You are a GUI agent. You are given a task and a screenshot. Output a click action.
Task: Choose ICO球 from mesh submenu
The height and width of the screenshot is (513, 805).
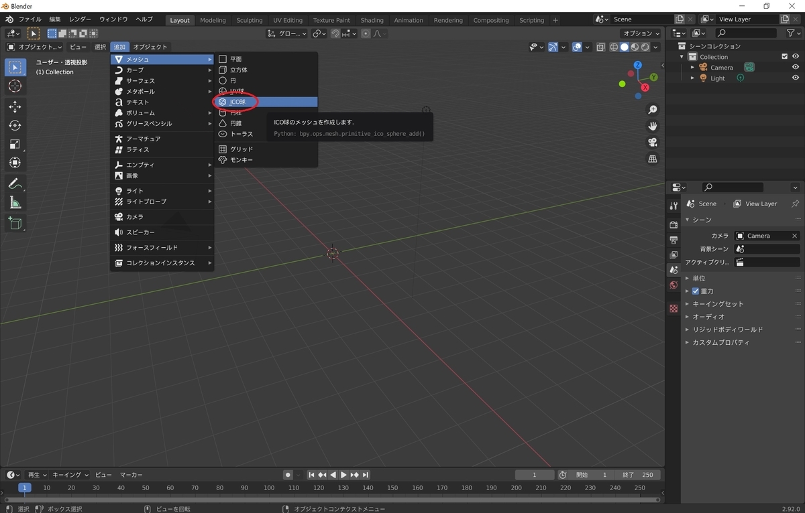[x=266, y=102]
